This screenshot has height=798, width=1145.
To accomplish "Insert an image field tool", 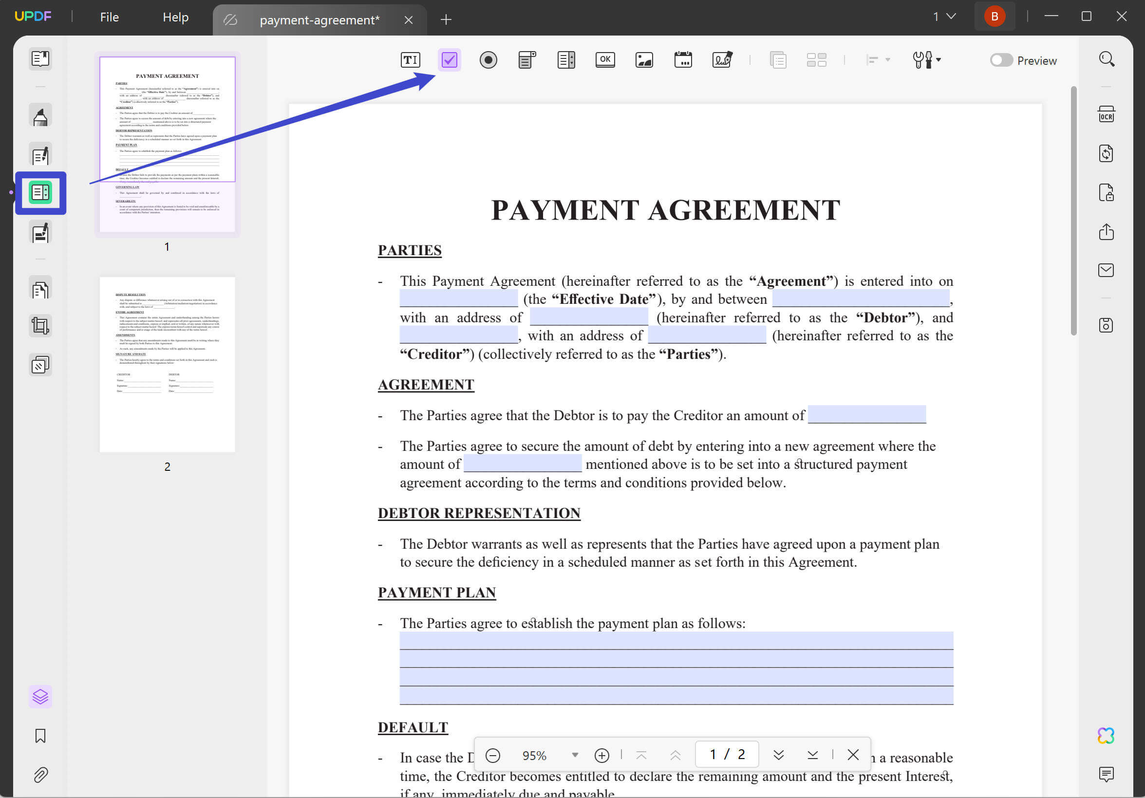I will click(644, 60).
